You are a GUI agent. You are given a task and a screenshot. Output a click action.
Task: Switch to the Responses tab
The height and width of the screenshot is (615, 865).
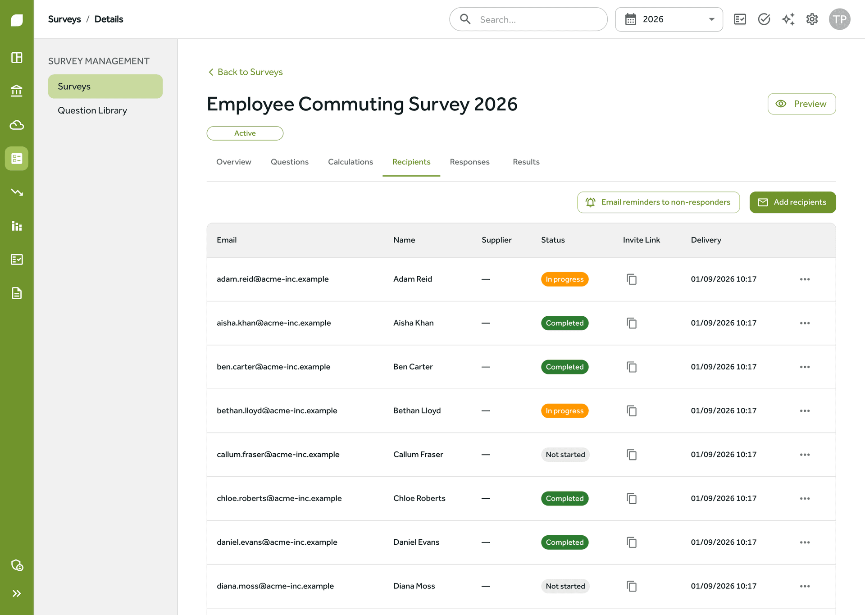click(x=469, y=162)
